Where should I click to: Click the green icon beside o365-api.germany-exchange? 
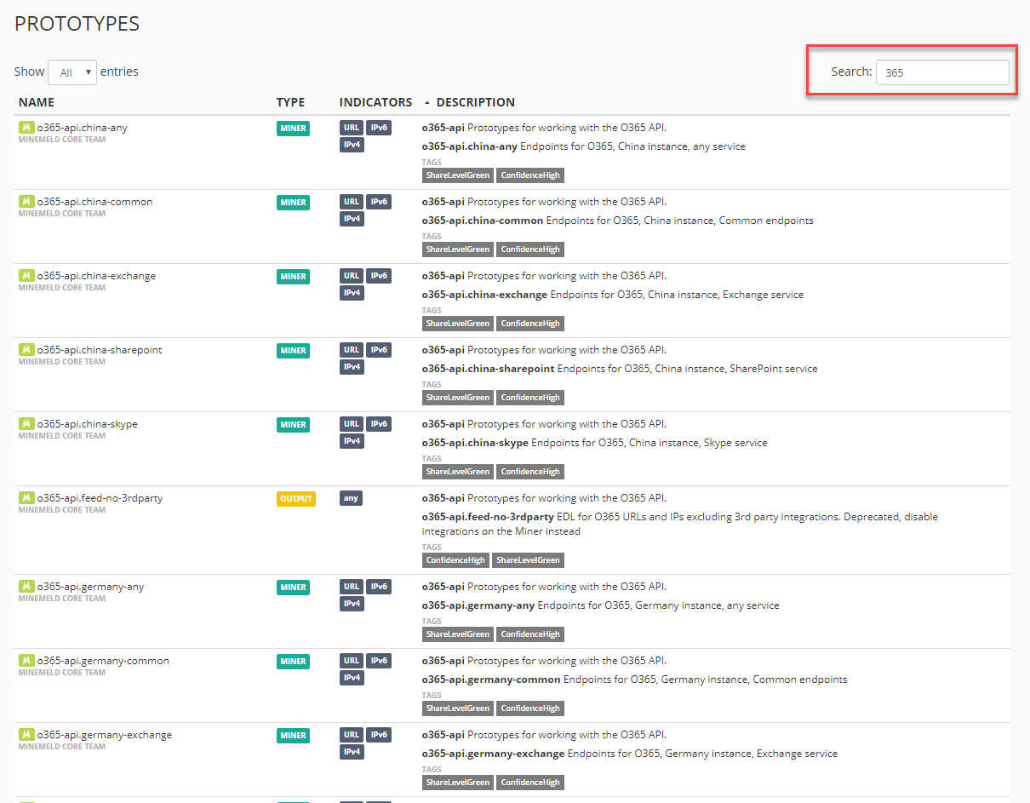pos(26,735)
